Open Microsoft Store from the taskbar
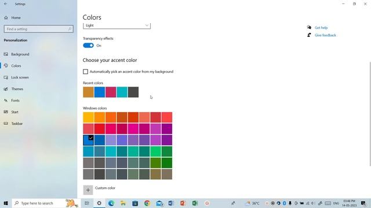371x208 pixels. [x=135, y=203]
